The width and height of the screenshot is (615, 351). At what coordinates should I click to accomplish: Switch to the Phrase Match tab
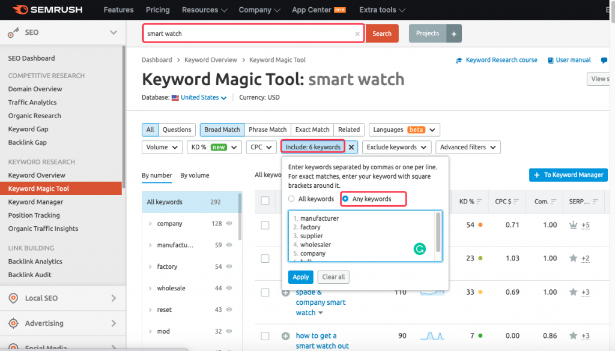pos(267,130)
